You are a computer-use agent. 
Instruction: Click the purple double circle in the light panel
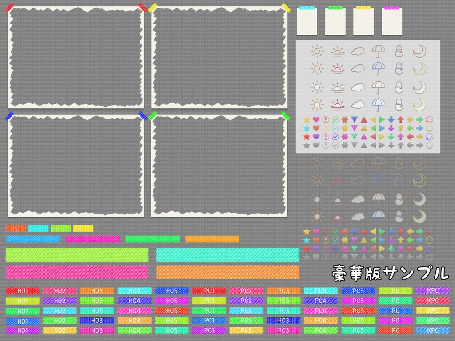[x=429, y=136]
